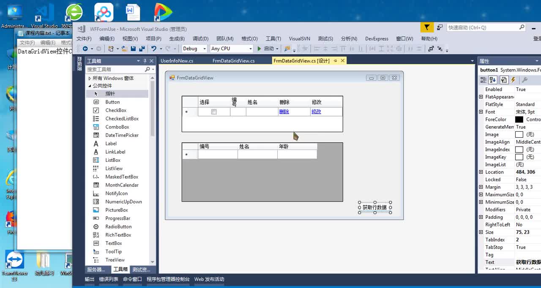Start debugging with the green play button
This screenshot has height=288, width=541.
[x=260, y=49]
